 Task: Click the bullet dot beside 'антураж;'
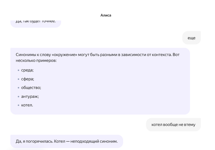pyautogui.click(x=18, y=97)
